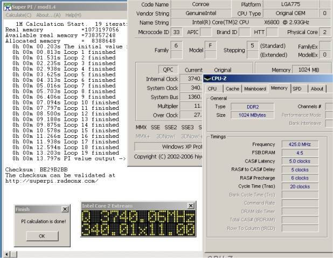
Task: Click the Internal Clock value 3740
Action: tap(191, 79)
